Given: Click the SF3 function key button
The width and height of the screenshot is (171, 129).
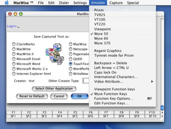Looking at the screenshot, I should click(44, 116).
